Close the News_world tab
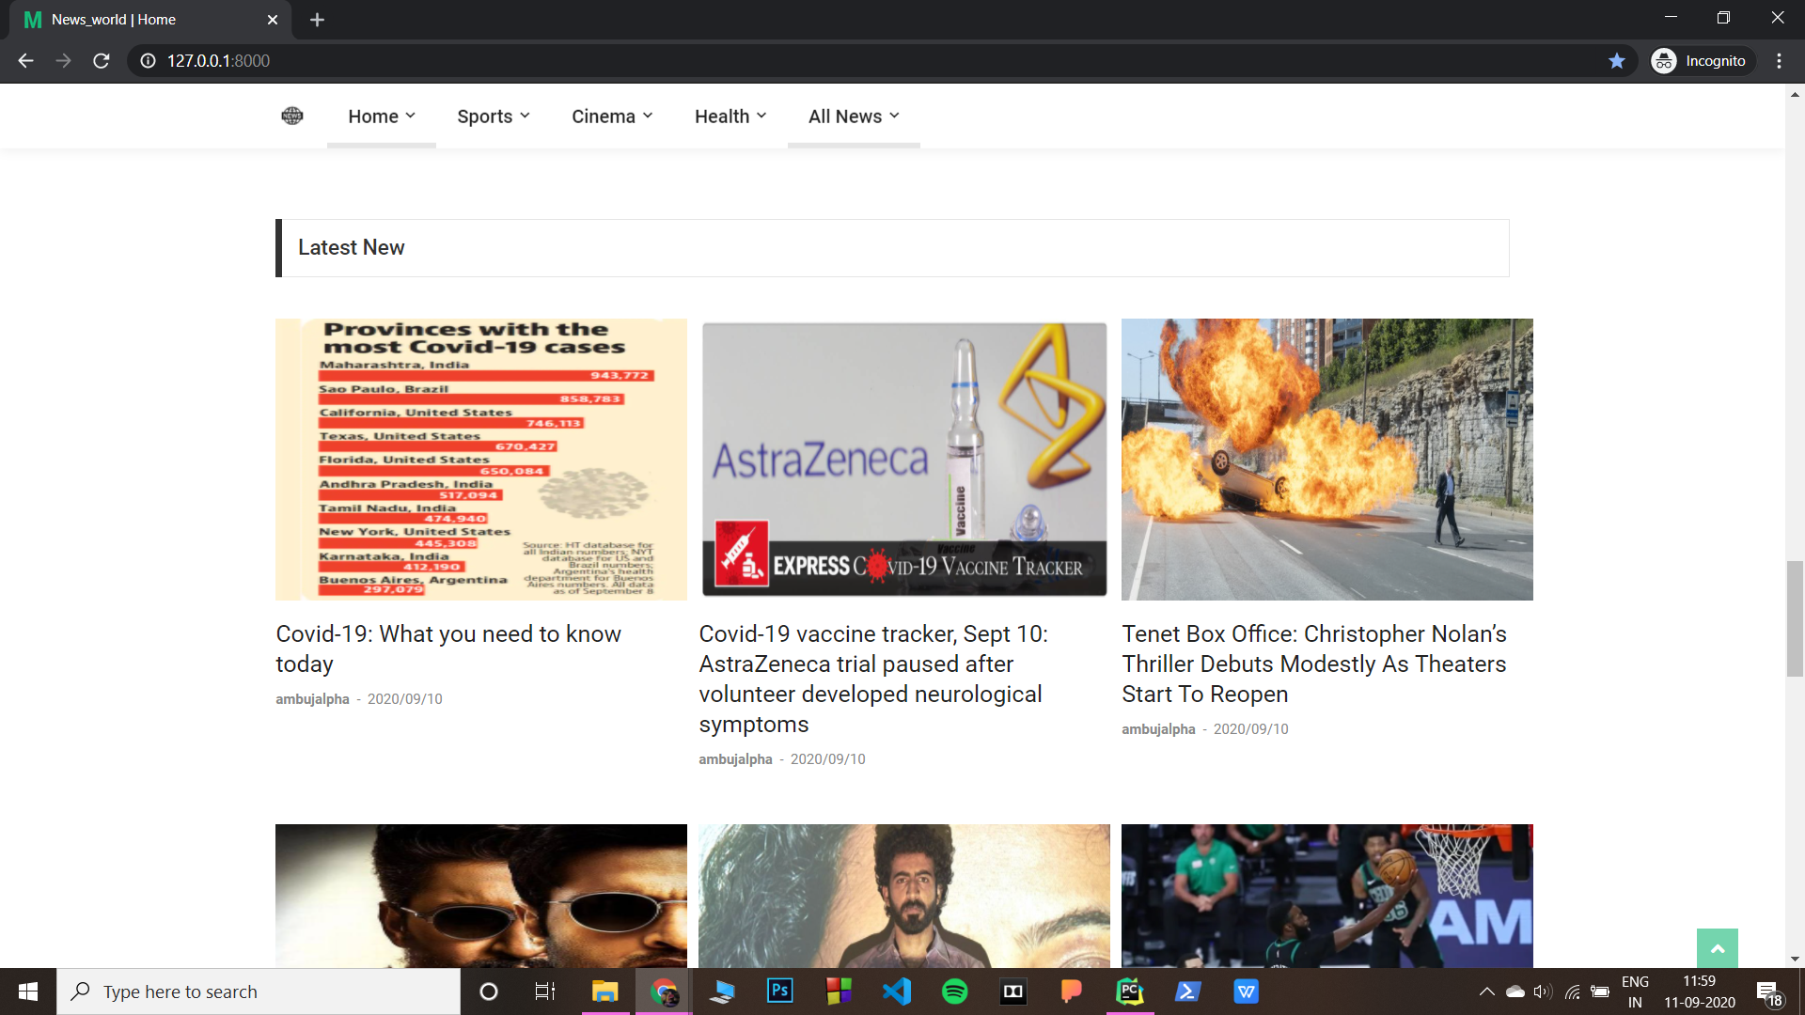This screenshot has height=1015, width=1805. (x=273, y=20)
